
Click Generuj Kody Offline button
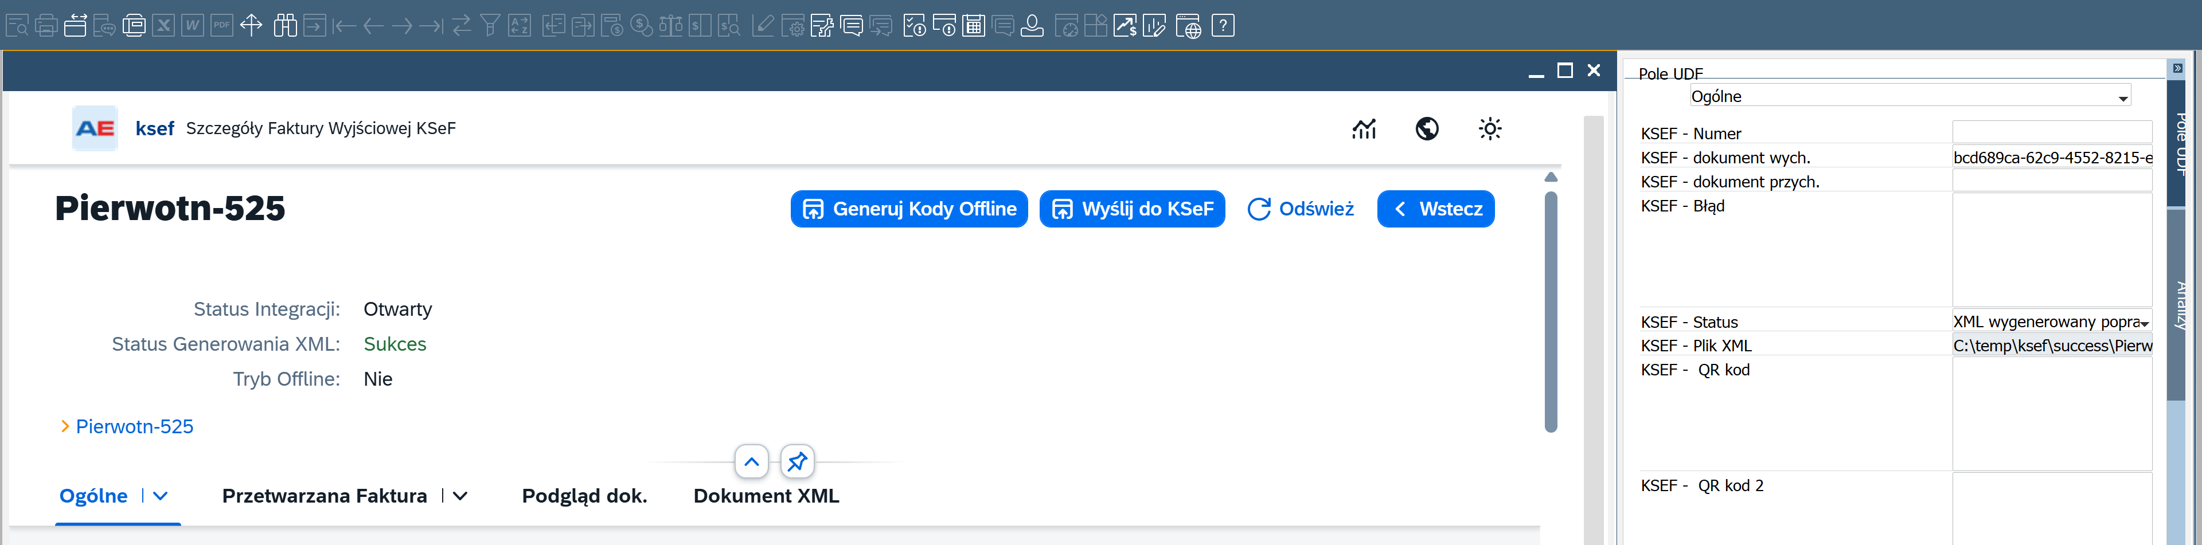click(909, 209)
